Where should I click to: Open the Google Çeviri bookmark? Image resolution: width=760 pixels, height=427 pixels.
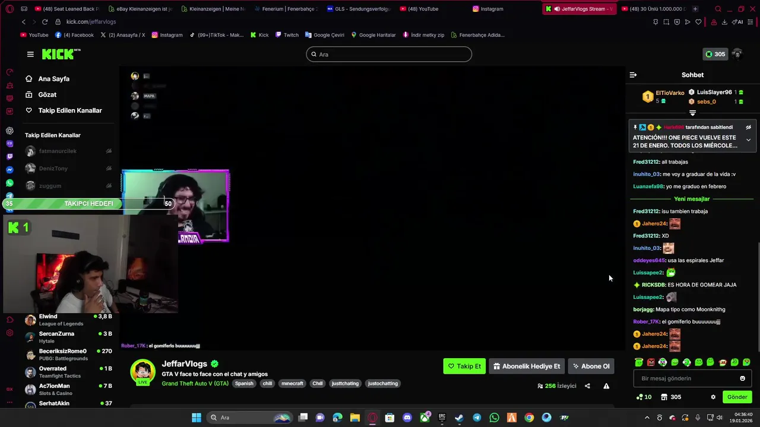(324, 35)
